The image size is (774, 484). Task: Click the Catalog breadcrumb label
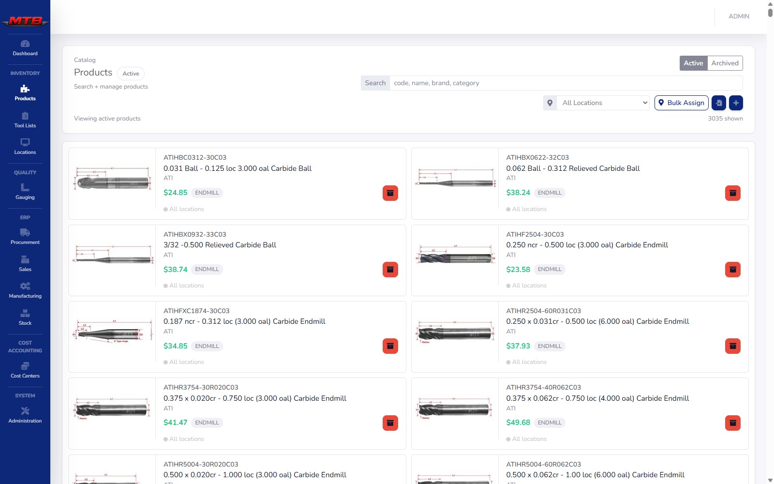coord(85,60)
